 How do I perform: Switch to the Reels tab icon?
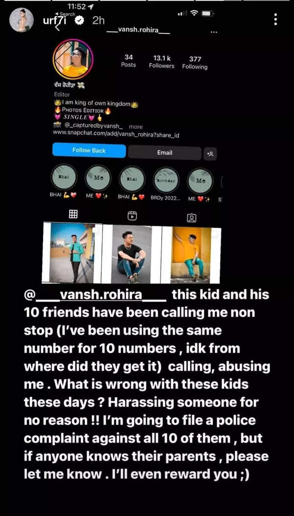(x=132, y=216)
